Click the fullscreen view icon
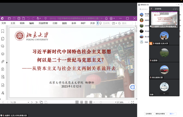 tap(133, 102)
